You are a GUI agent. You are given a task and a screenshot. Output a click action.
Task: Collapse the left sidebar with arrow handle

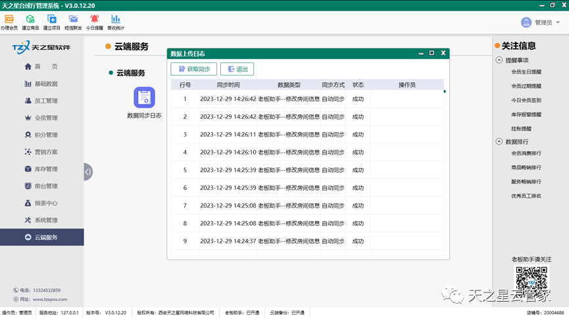coord(88,172)
